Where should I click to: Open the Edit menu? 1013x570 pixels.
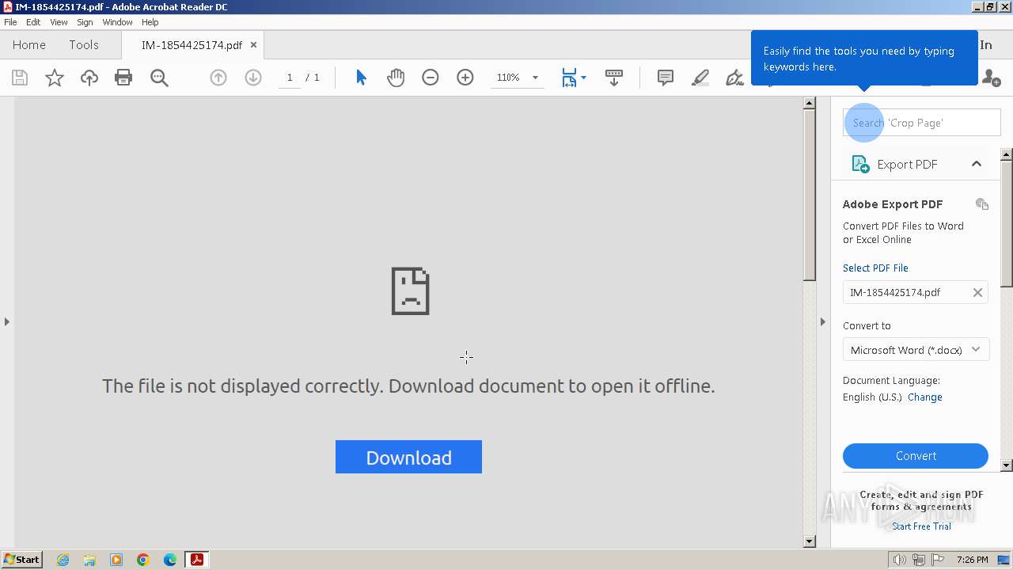click(33, 22)
